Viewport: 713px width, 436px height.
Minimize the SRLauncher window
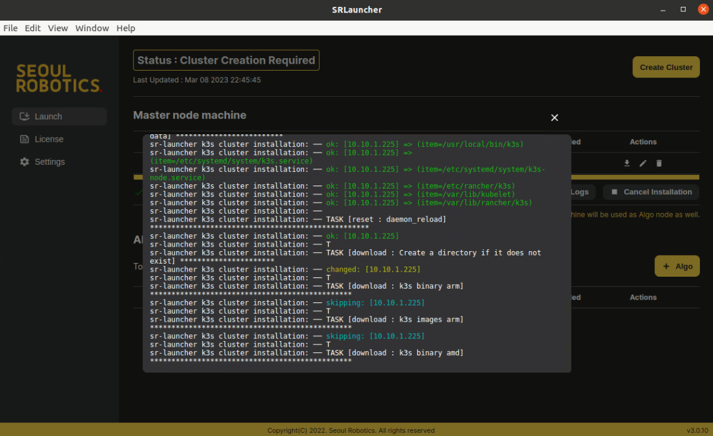pos(663,9)
